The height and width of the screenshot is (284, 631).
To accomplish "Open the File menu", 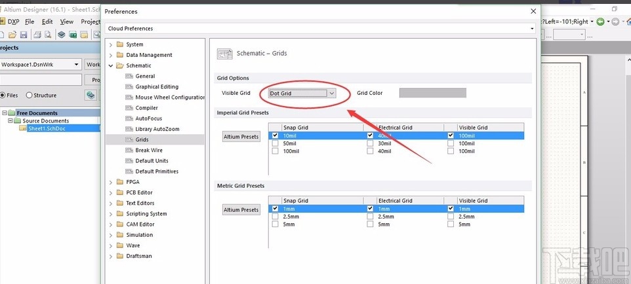I will click(30, 22).
